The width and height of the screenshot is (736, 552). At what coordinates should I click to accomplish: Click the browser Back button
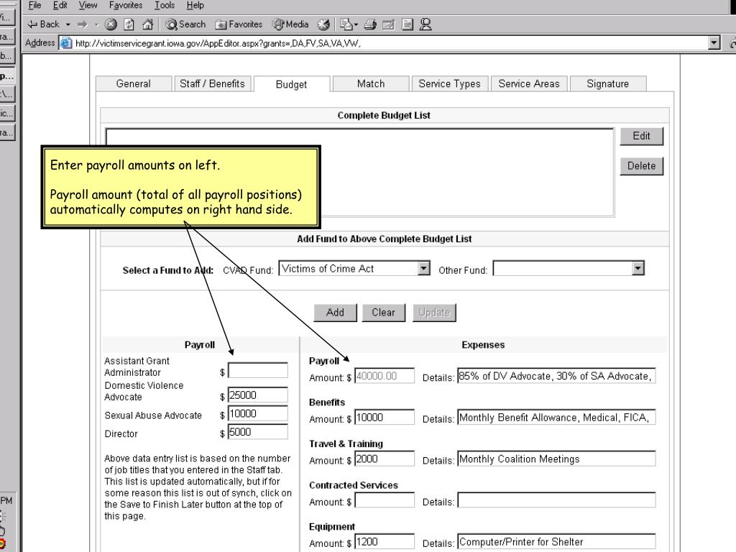pos(43,24)
